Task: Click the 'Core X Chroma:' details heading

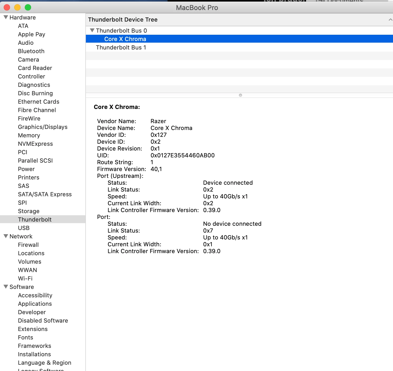Action: pyautogui.click(x=117, y=107)
